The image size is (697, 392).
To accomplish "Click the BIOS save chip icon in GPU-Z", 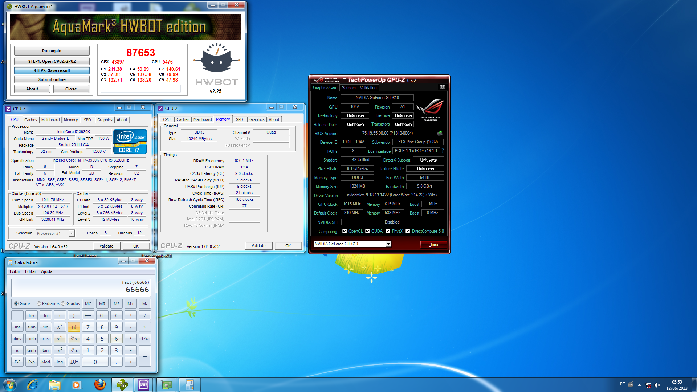I will 440,133.
